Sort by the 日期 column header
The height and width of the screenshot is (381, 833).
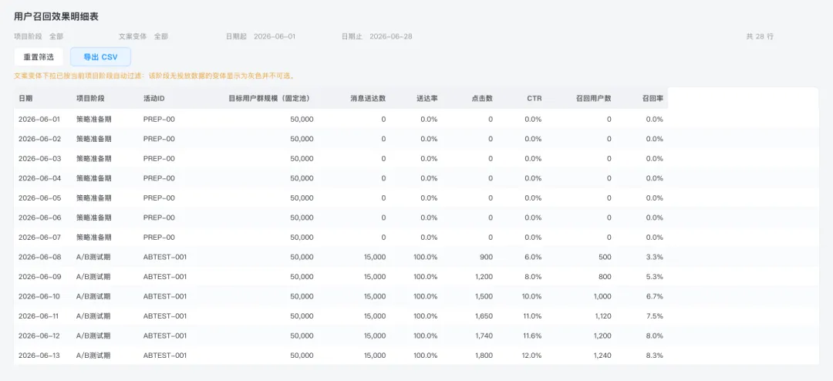tap(25, 98)
